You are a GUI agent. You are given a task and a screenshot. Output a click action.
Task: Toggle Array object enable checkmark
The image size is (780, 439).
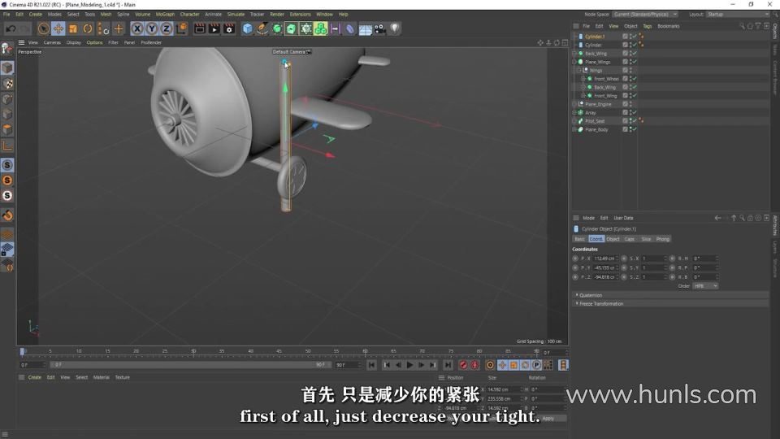click(635, 113)
